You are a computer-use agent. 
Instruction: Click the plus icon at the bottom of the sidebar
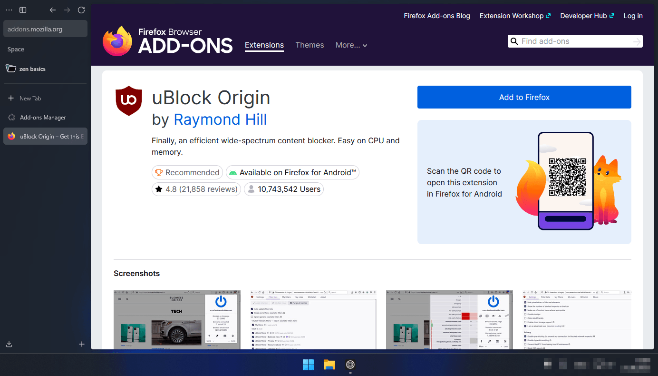82,344
